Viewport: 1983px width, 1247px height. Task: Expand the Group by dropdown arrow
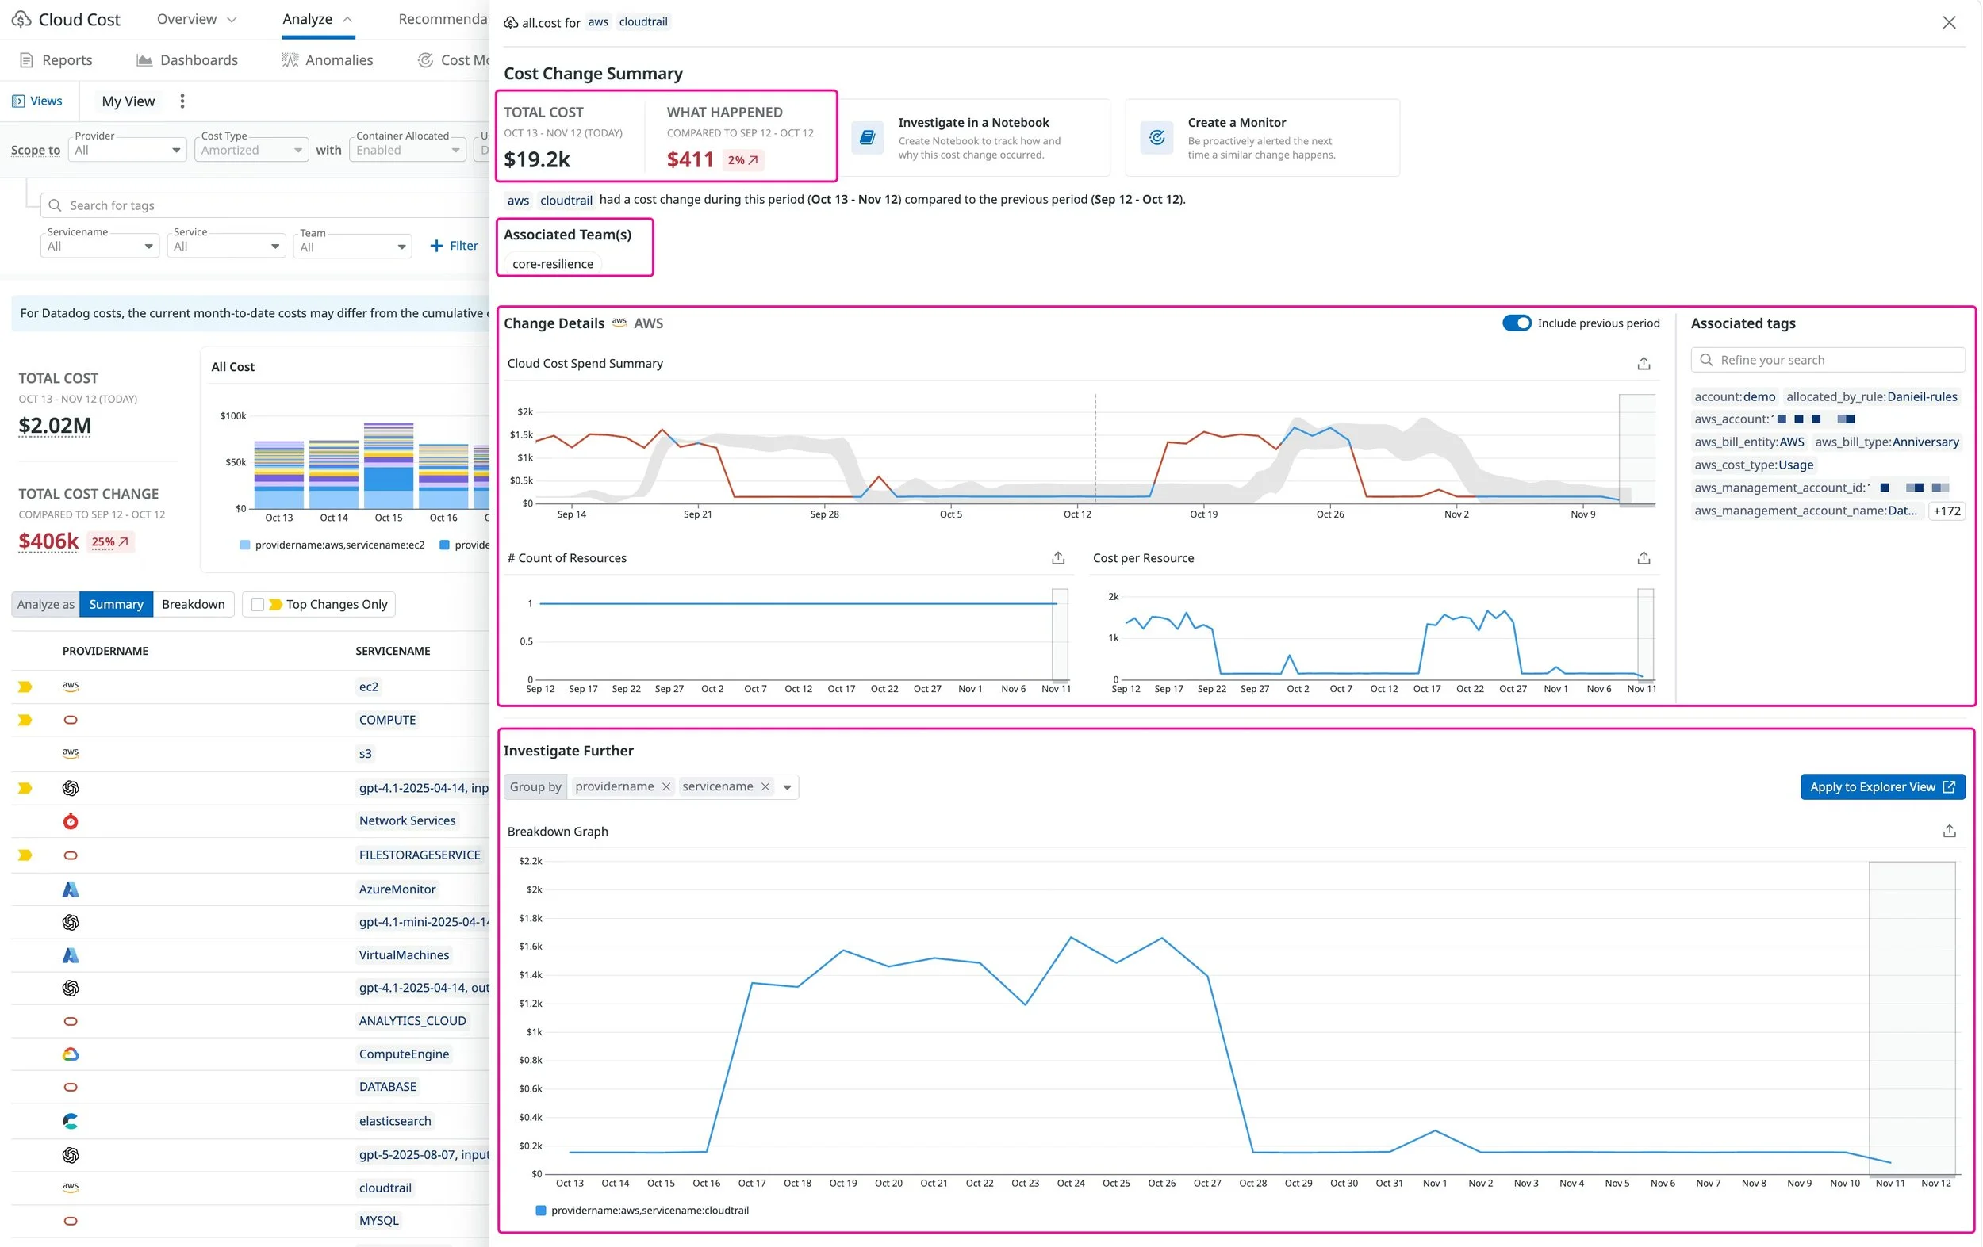(x=788, y=788)
